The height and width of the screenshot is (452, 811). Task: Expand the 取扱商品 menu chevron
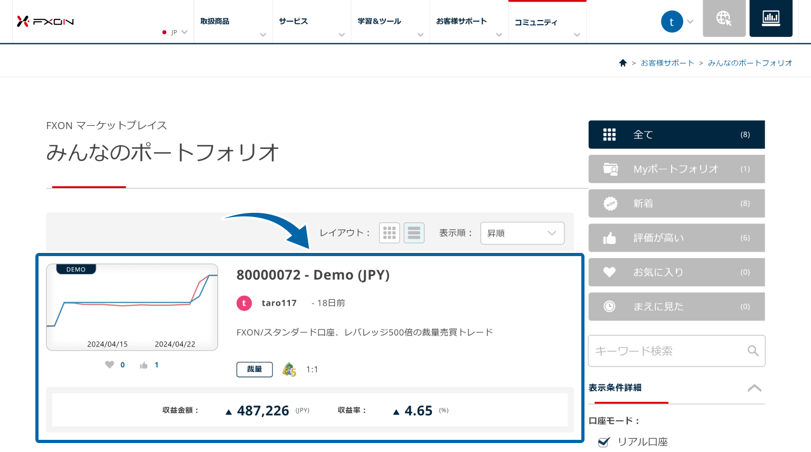263,35
